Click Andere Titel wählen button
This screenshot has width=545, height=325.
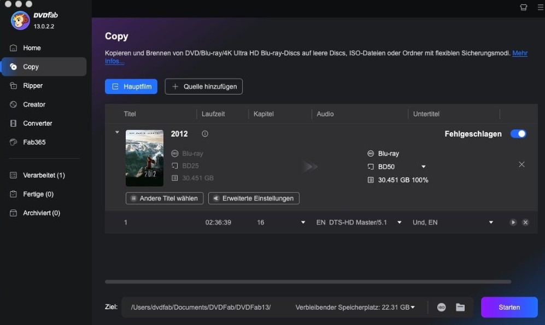165,198
